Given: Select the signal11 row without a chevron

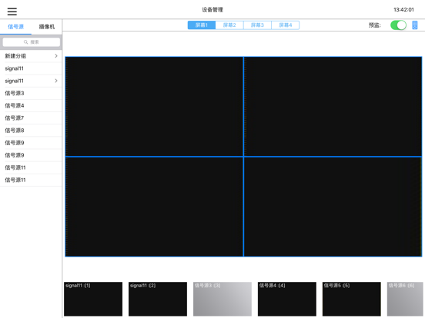Looking at the screenshot, I should 31,68.
